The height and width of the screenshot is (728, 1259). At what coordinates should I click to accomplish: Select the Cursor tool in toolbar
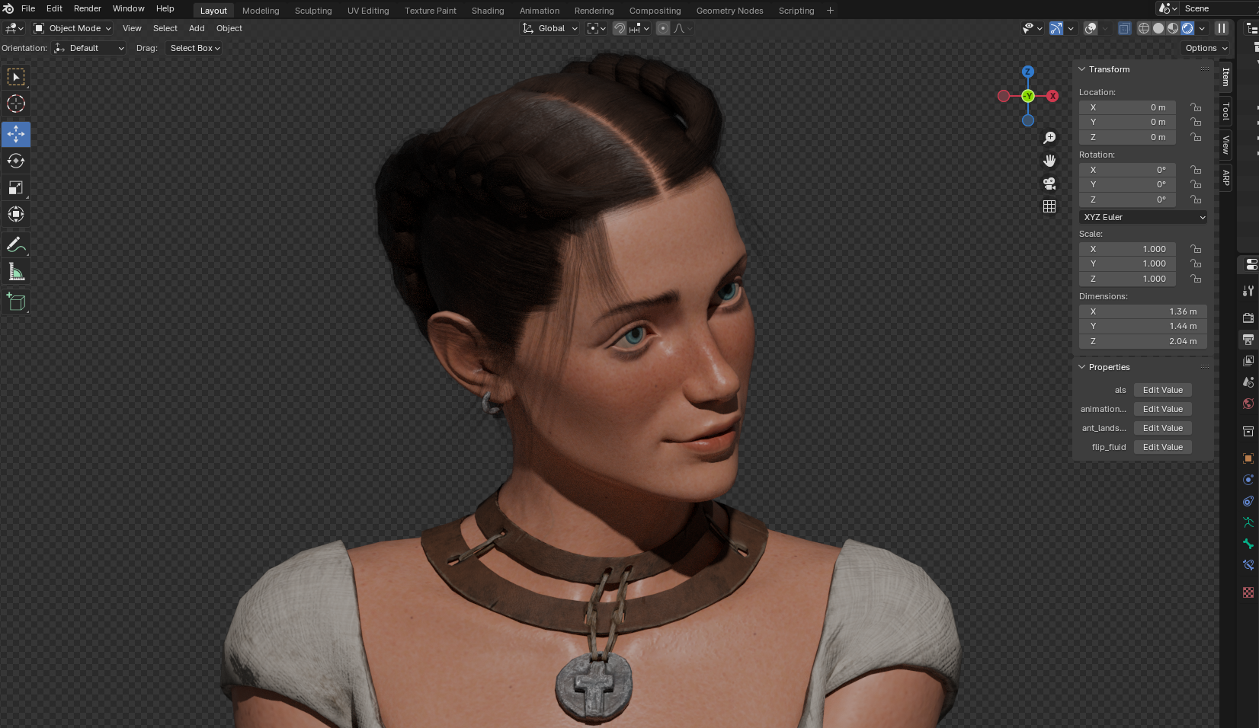pos(16,104)
